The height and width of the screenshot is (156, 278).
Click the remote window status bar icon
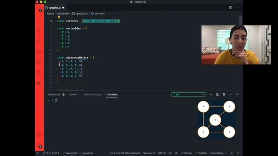(x=38, y=153)
